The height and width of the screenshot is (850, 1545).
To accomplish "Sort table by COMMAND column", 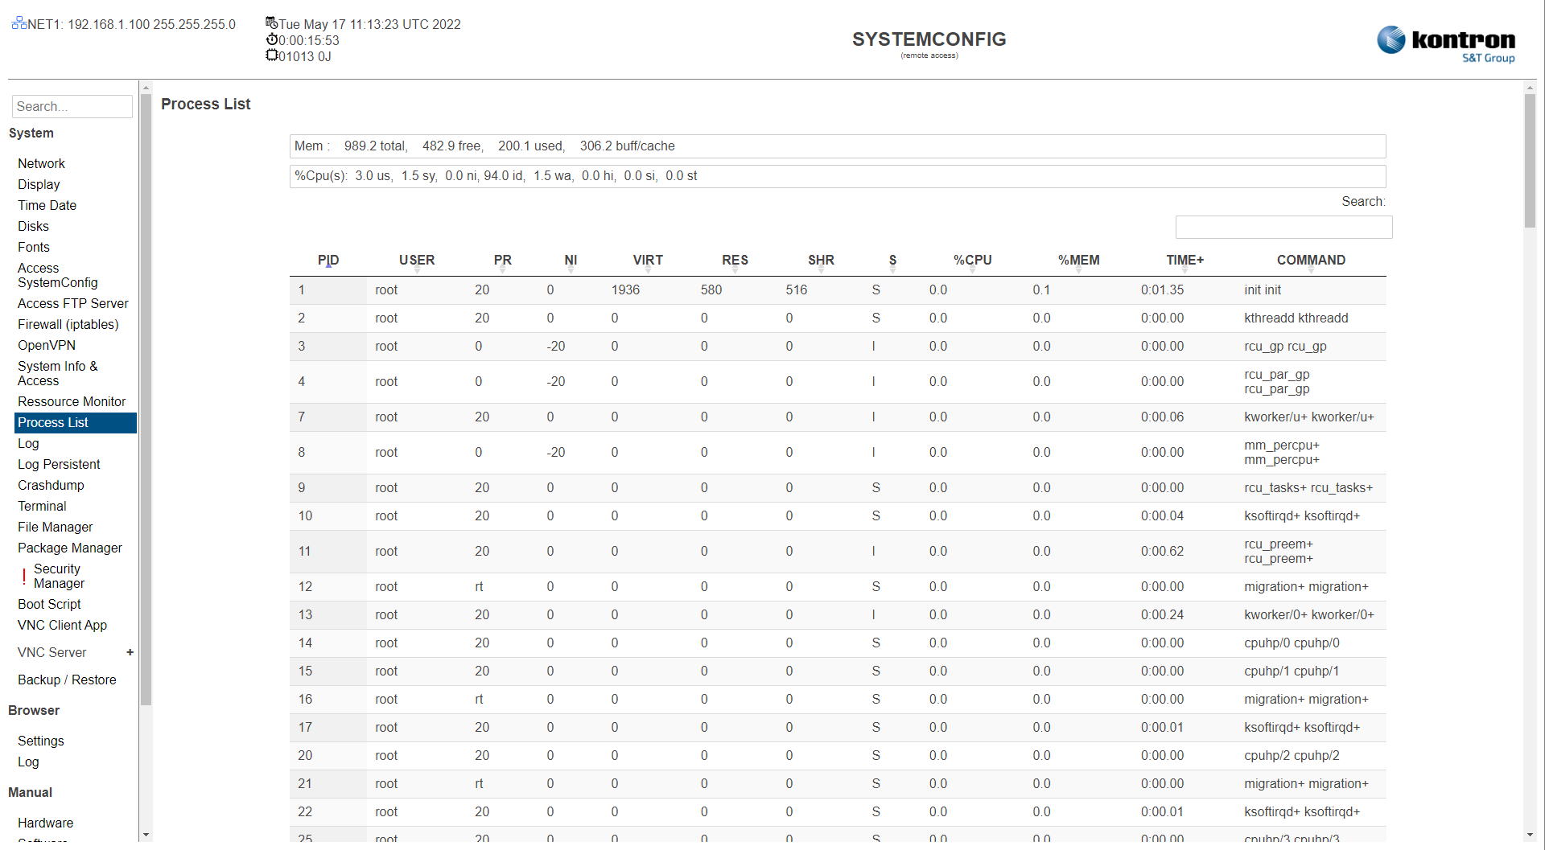I will click(x=1310, y=260).
